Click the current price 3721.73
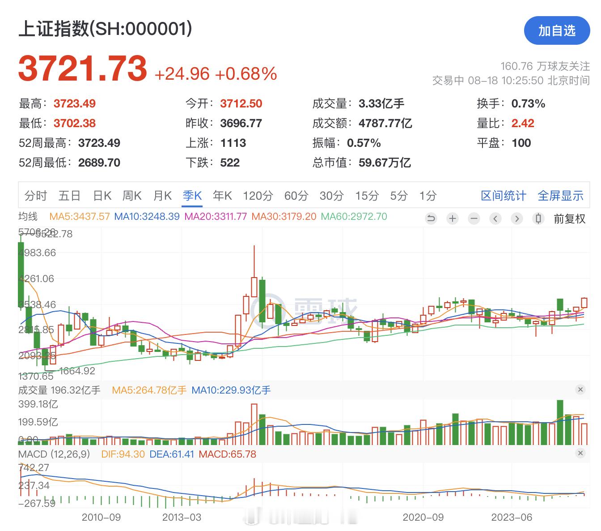The height and width of the screenshot is (531, 601). tap(83, 69)
